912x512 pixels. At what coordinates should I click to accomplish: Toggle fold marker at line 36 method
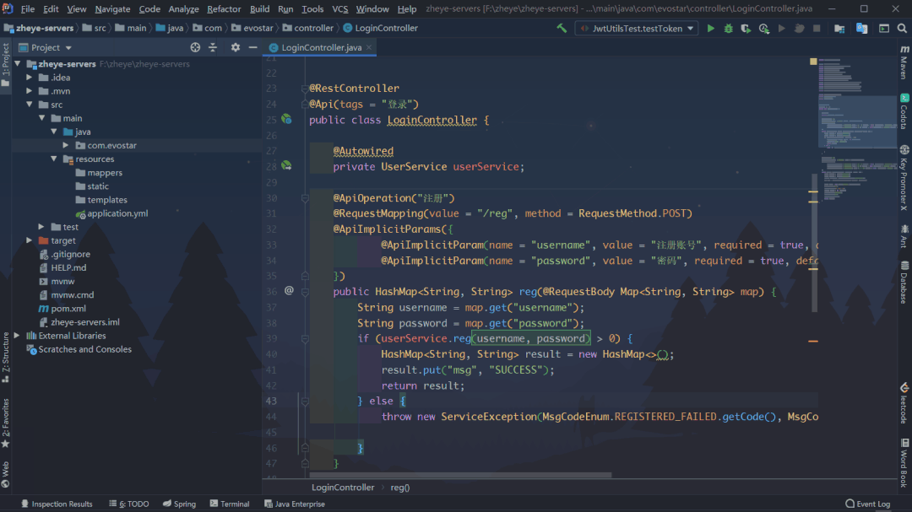tap(305, 292)
